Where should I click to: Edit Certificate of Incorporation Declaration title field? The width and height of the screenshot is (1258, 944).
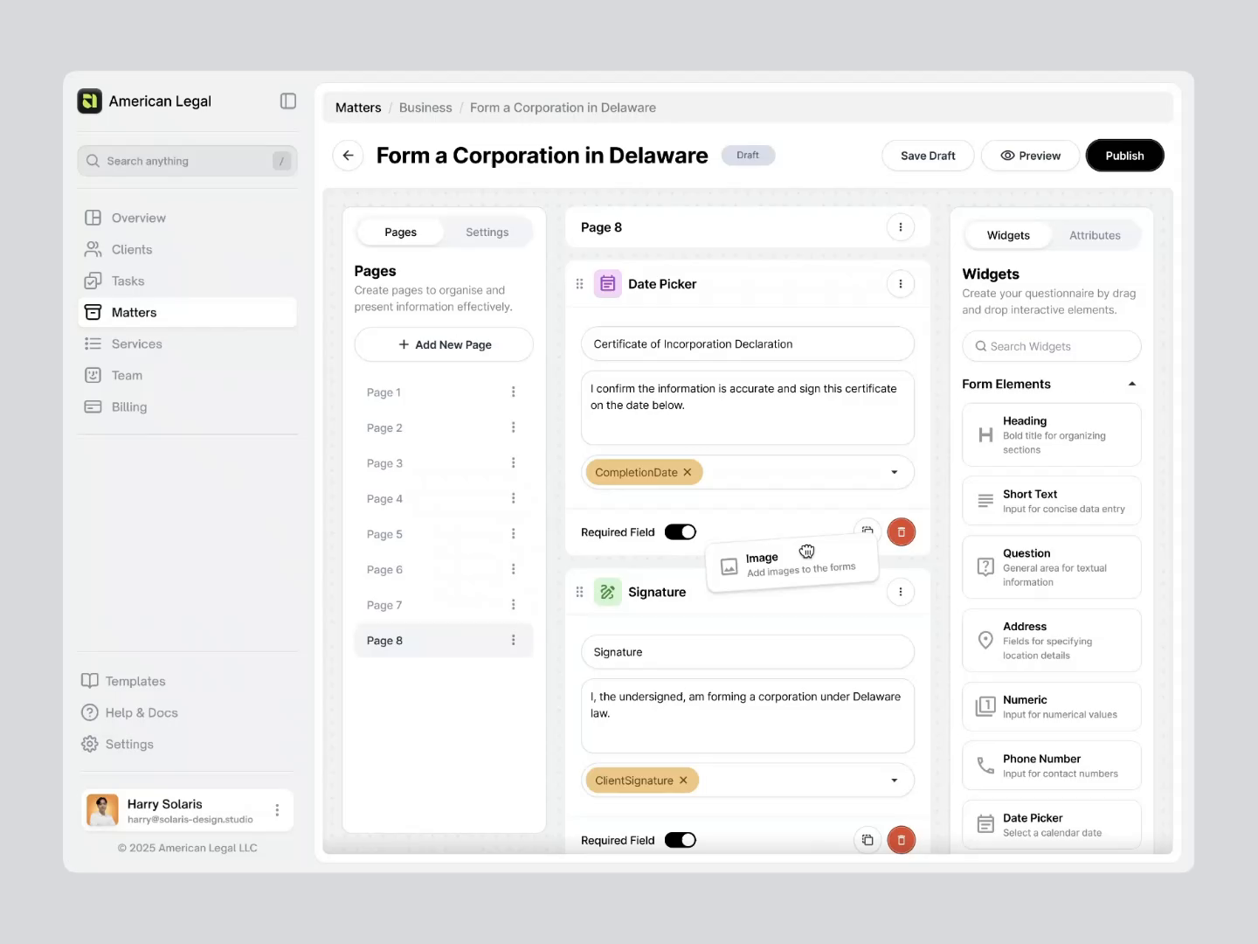748,344
